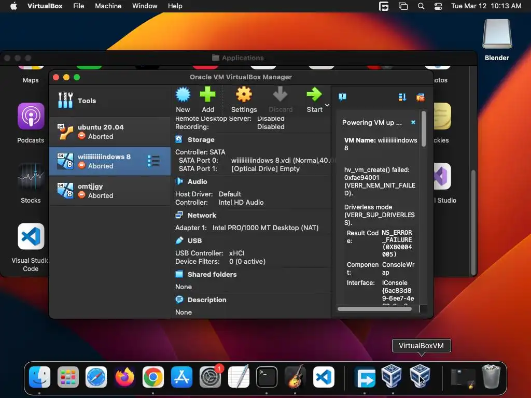Click the Network adapter icon
Viewport: 531px width, 398px height.
pyautogui.click(x=179, y=215)
